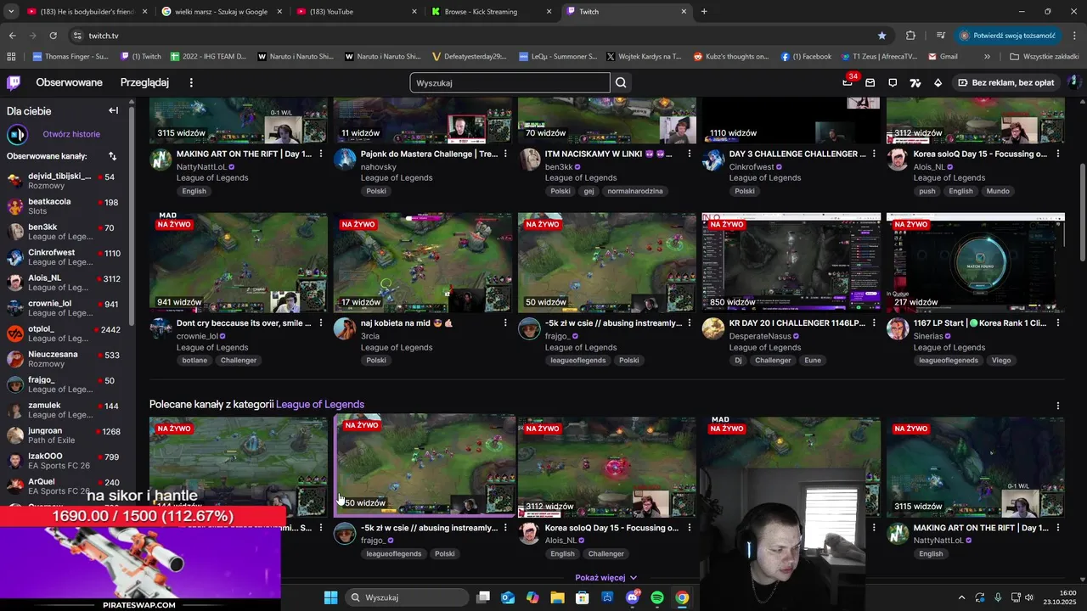Click the Twitch search input field
Image resolution: width=1087 pixels, height=611 pixels.
coord(510,82)
